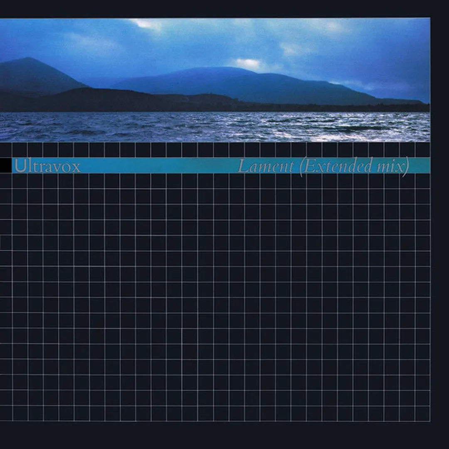This screenshot has height=449, width=449.
Task: Select the tall mountain peak on the left
Action: [29, 67]
